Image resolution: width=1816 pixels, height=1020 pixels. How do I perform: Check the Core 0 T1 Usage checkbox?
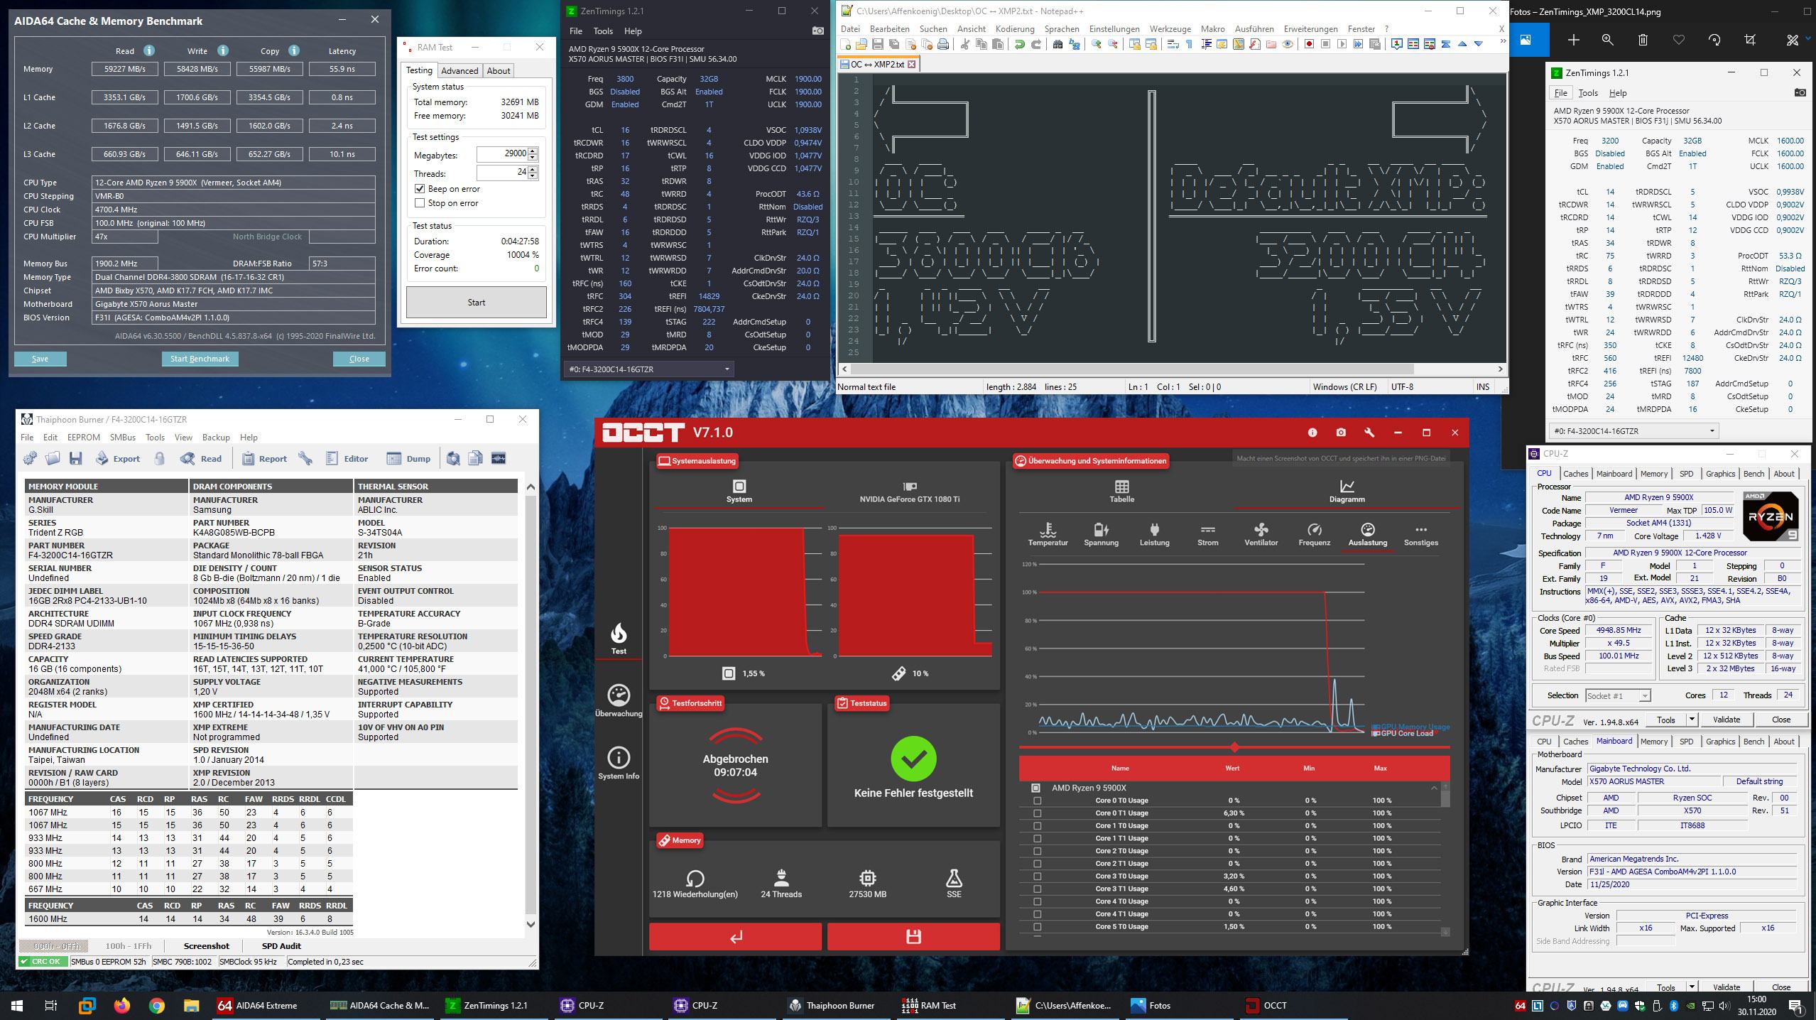pos(1037,813)
